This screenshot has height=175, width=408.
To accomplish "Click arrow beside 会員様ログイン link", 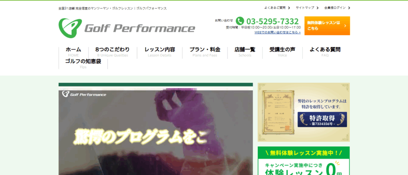I will coord(349,8).
